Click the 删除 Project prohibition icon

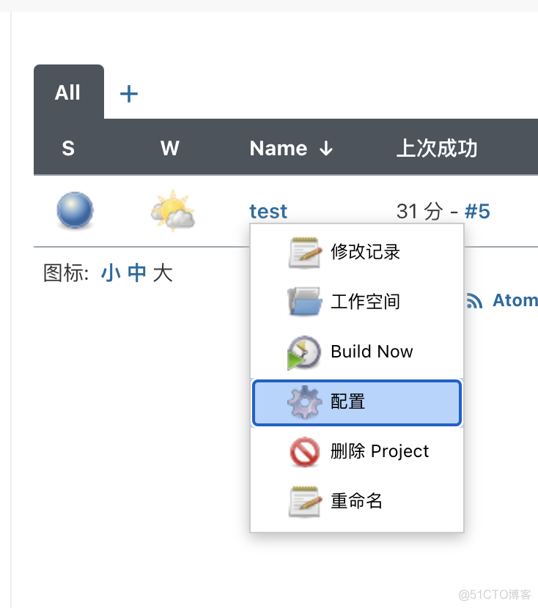(303, 451)
